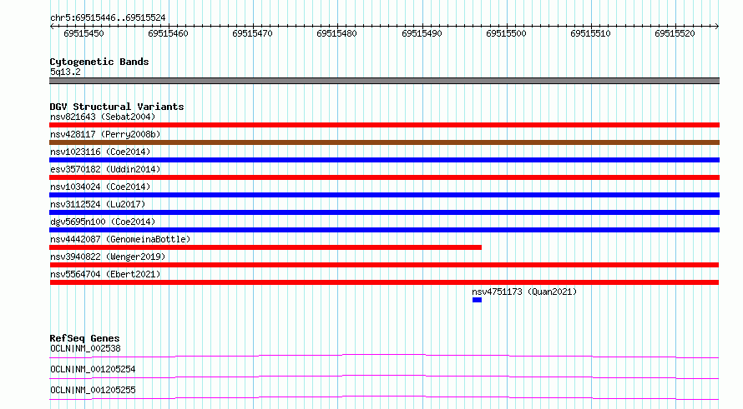Select the blue nsv3112524 variant bar
The image size is (743, 409).
[x=384, y=212]
